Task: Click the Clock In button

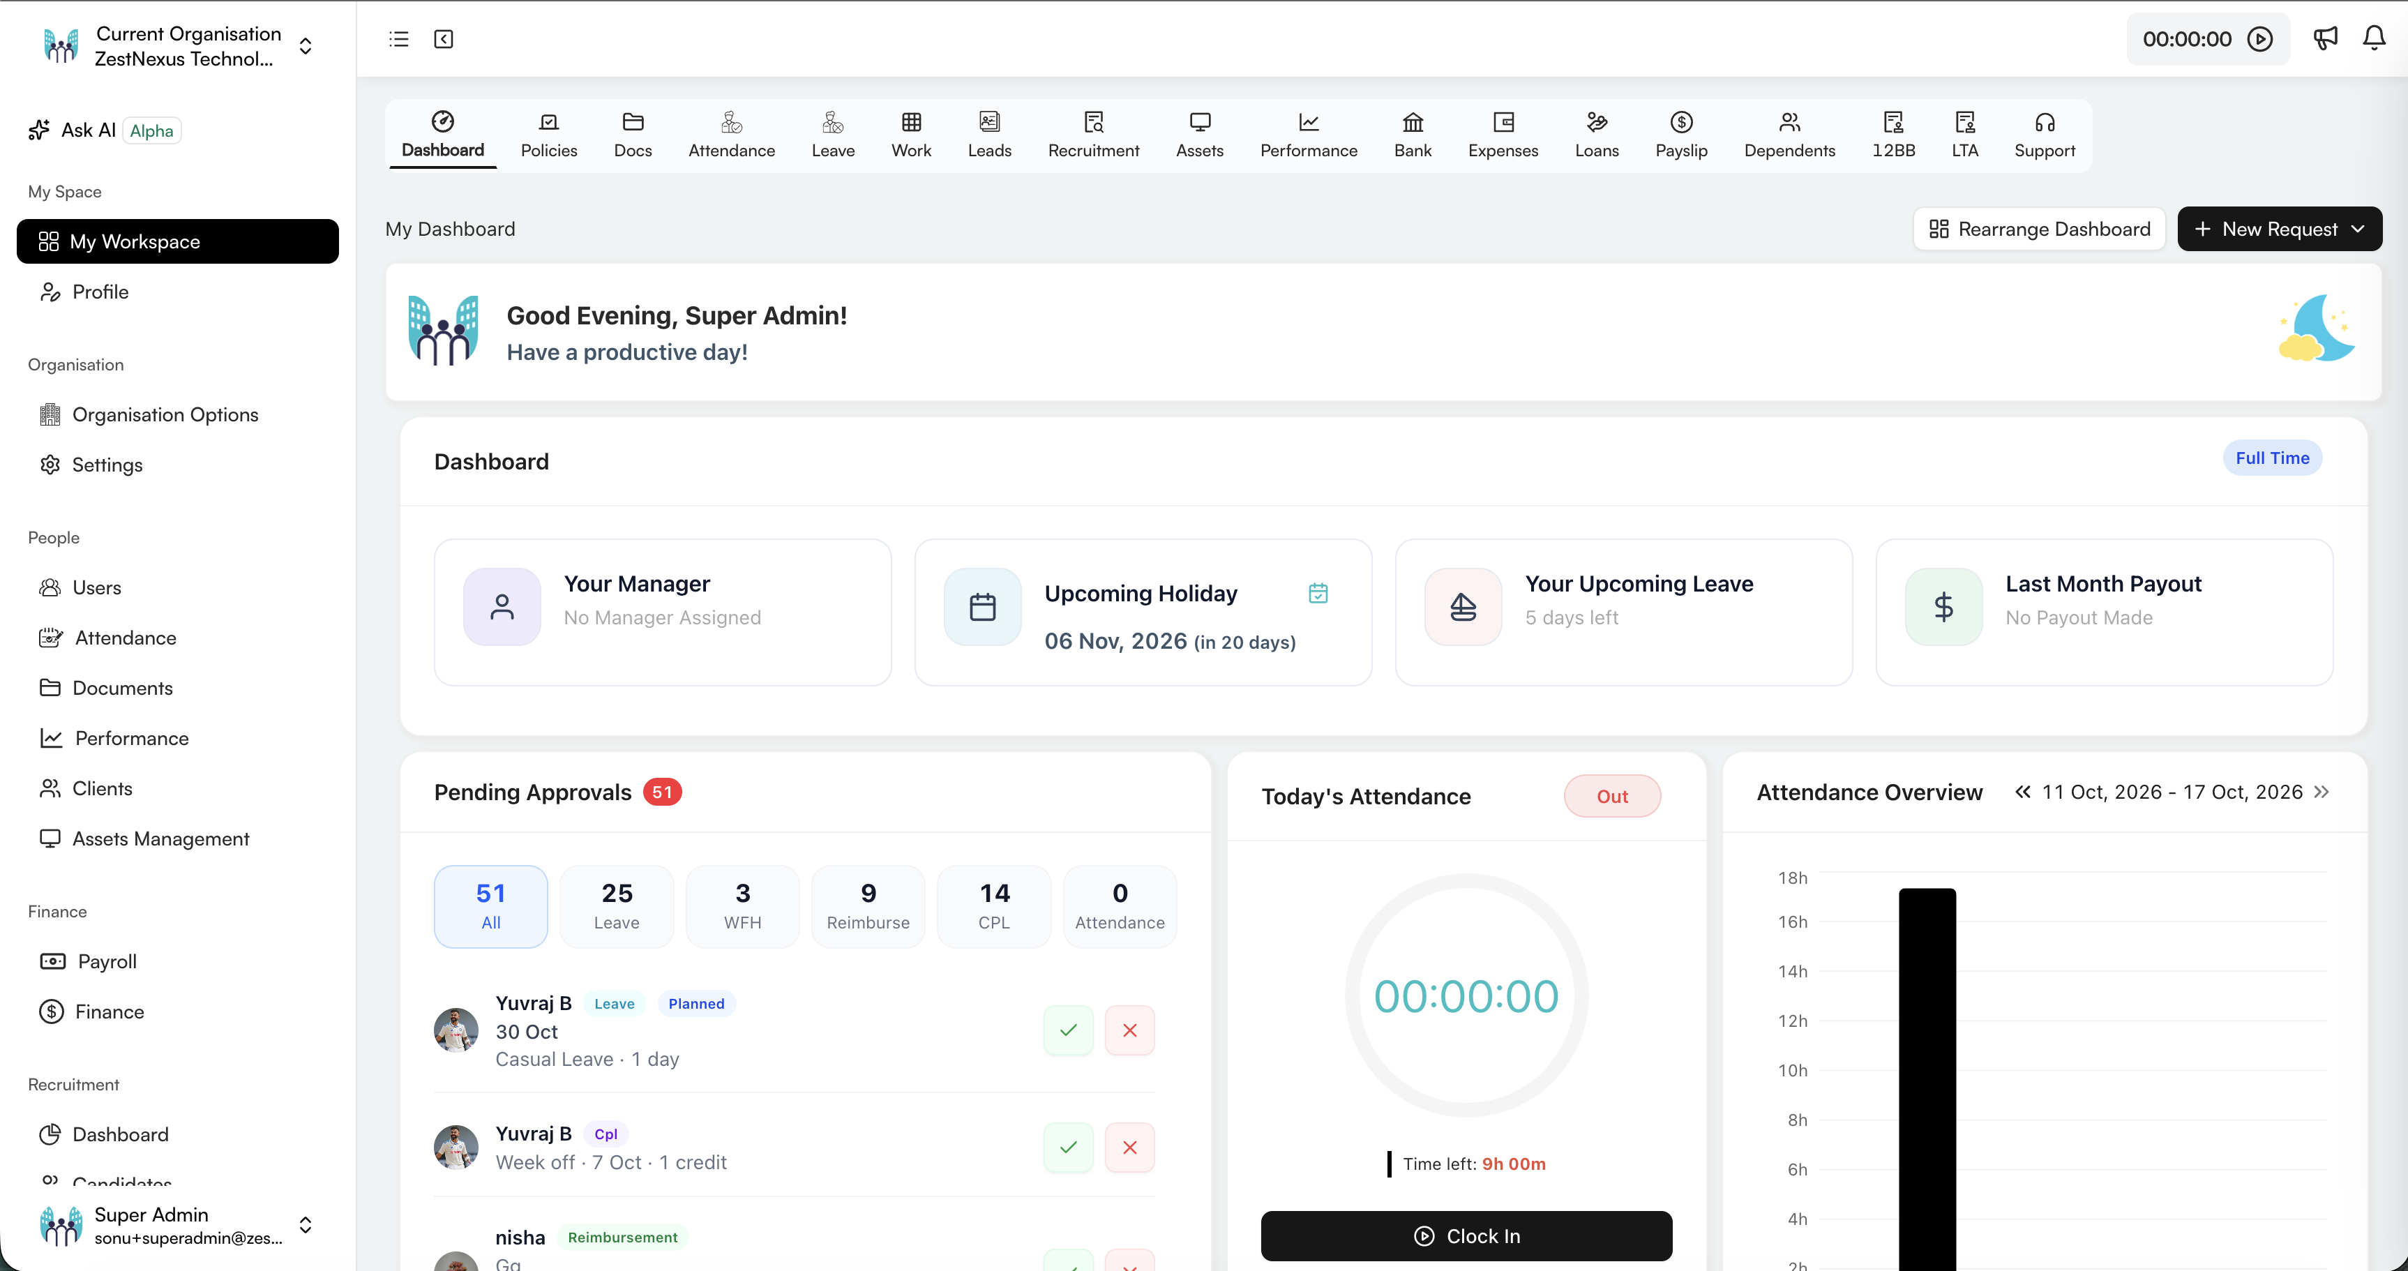Action: [x=1466, y=1236]
